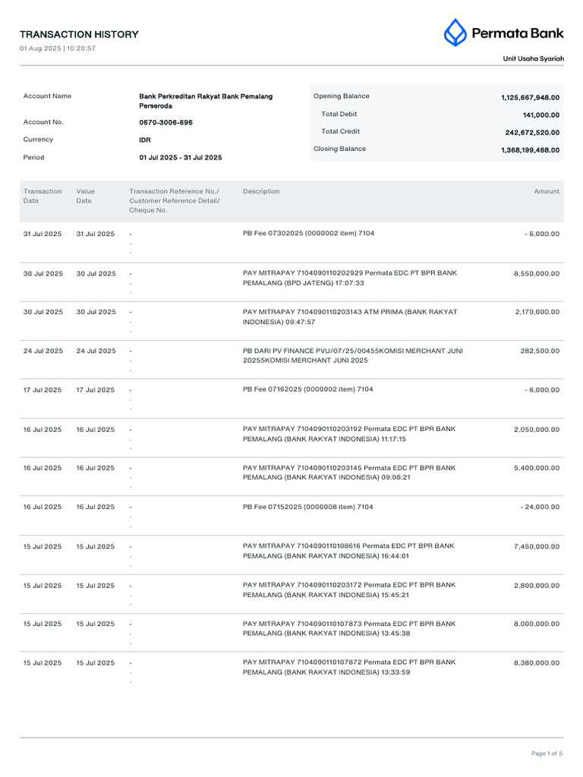
Task: Click the Permata Bank wordmark text
Action: 518,33
